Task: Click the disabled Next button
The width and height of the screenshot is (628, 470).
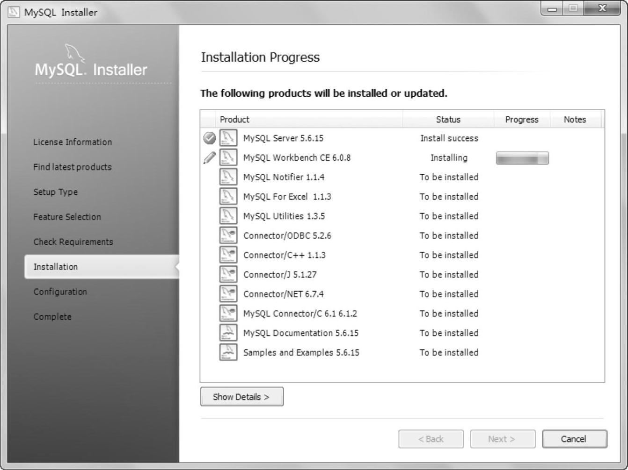Action: coord(503,439)
